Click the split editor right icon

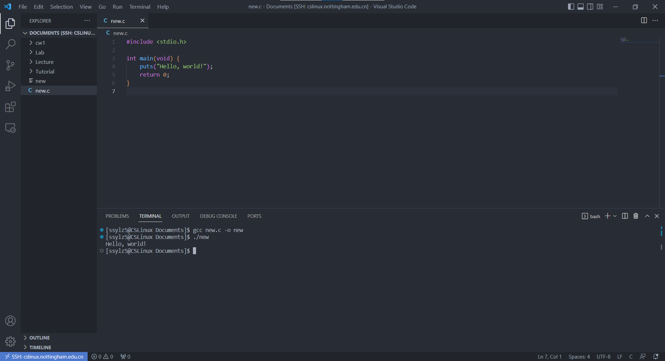644,20
